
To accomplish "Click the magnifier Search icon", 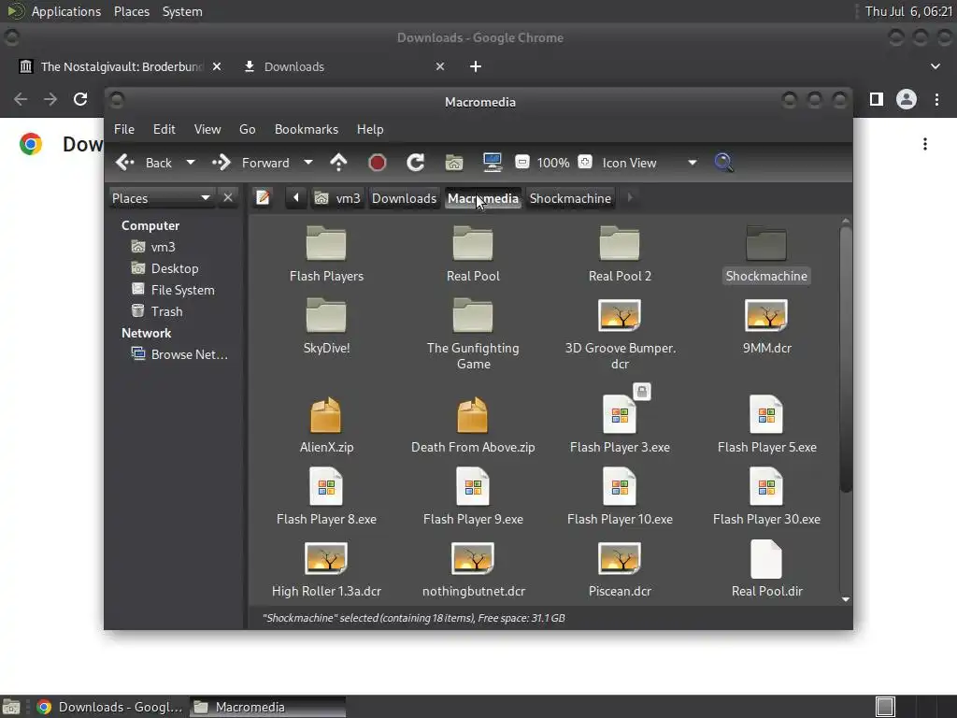I will (x=724, y=163).
